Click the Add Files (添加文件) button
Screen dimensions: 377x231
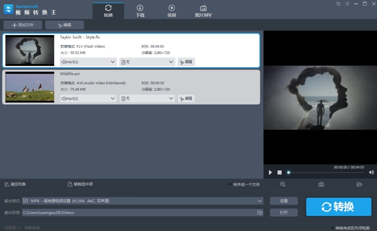[x=23, y=25]
